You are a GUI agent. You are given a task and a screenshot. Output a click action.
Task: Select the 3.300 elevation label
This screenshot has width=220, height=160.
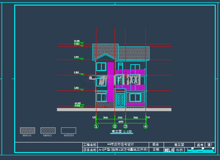click(x=77, y=88)
